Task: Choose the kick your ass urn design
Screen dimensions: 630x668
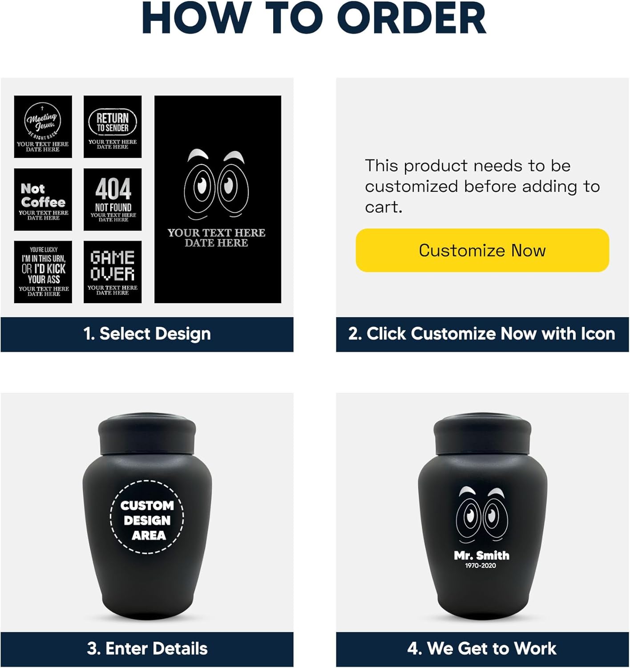Action: [43, 272]
